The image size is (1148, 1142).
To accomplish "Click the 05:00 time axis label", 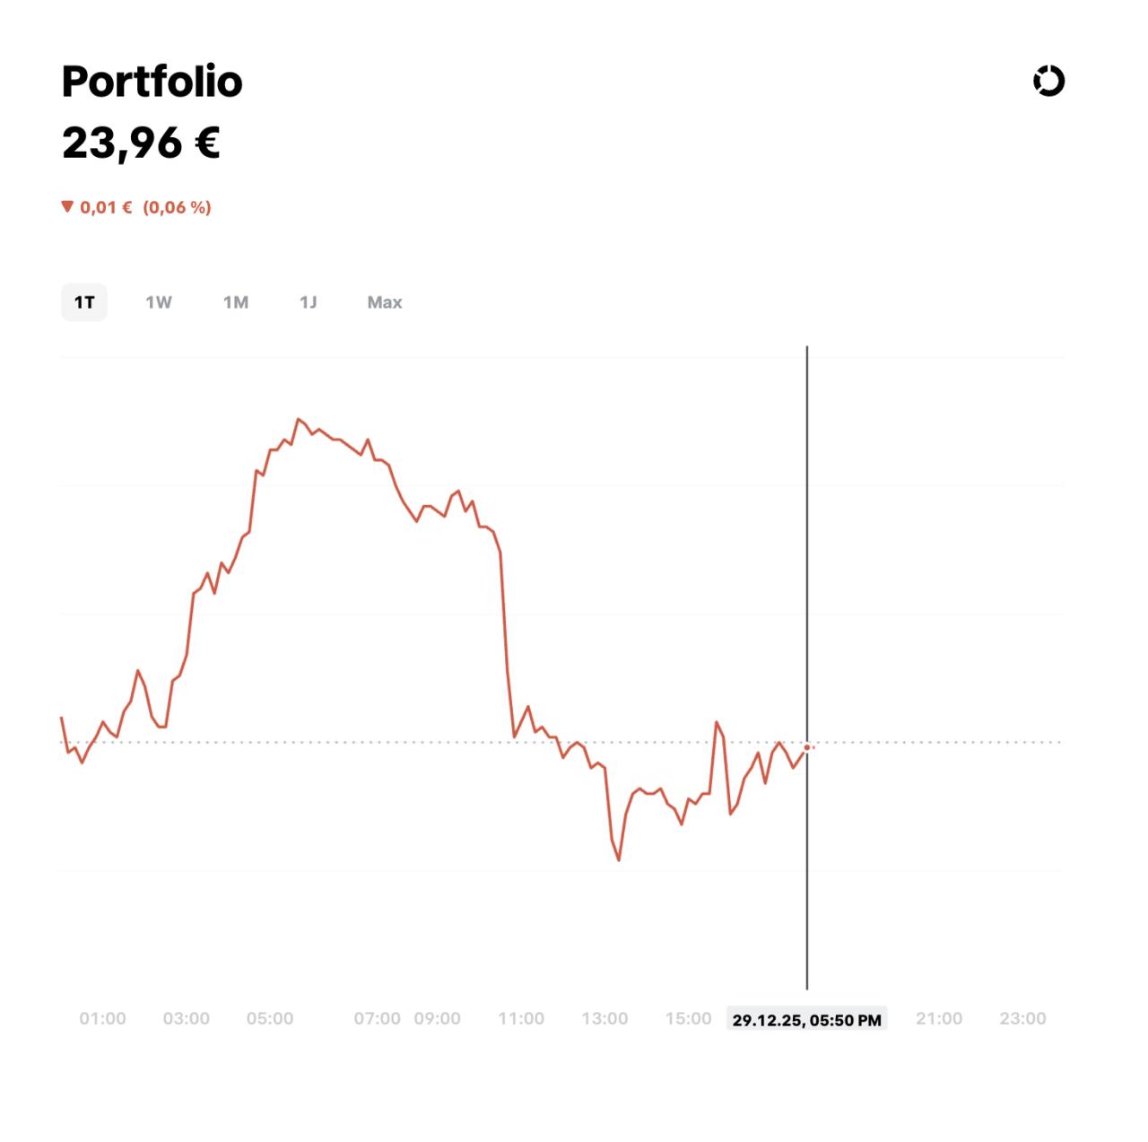I will 270,1018.
